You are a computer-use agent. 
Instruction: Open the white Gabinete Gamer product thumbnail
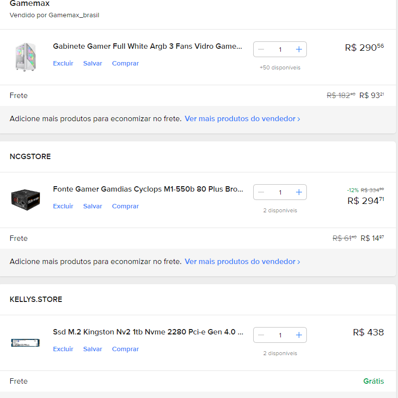26,57
